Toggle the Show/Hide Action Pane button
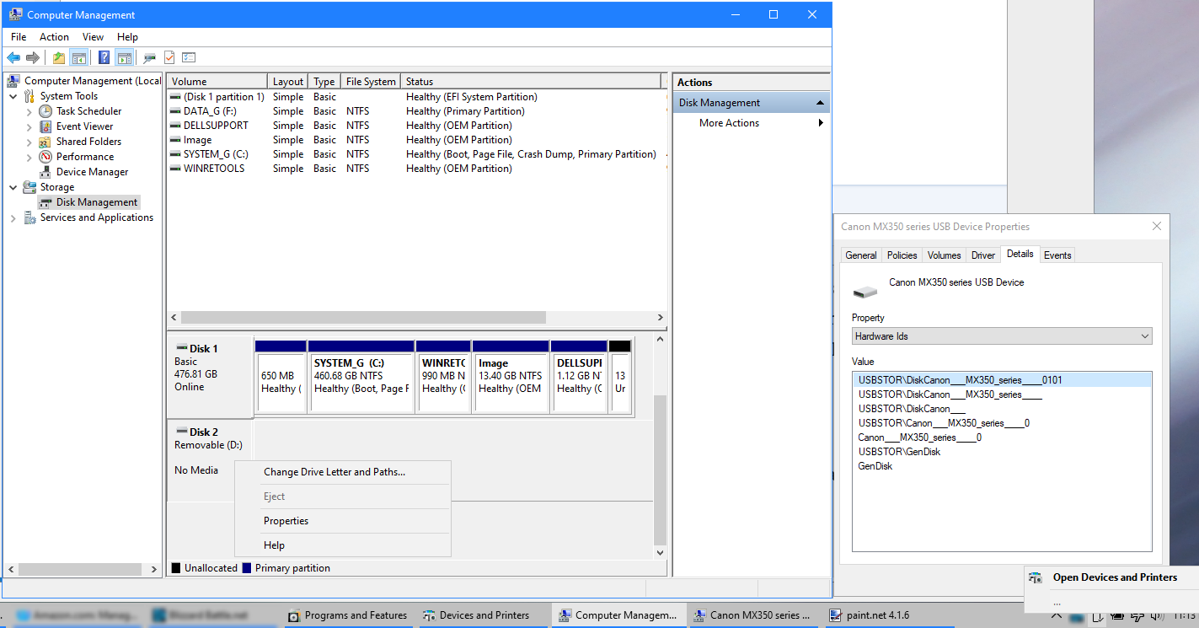1199x628 pixels. [x=125, y=58]
